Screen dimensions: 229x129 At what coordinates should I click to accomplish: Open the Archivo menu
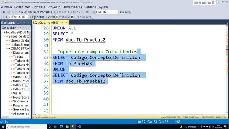6,7
